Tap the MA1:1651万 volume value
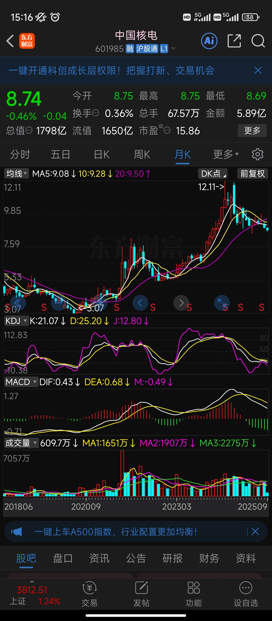 [x=109, y=443]
